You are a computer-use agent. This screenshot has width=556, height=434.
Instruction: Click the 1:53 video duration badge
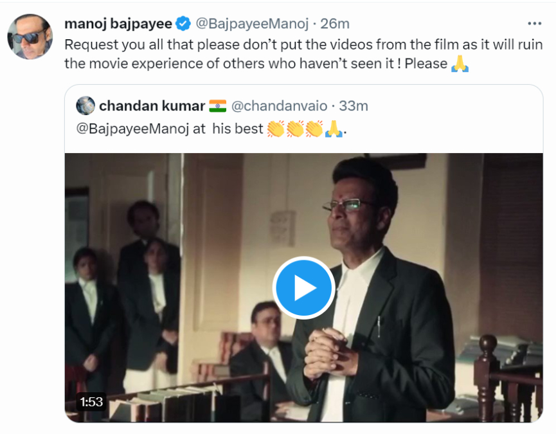pos(91,402)
